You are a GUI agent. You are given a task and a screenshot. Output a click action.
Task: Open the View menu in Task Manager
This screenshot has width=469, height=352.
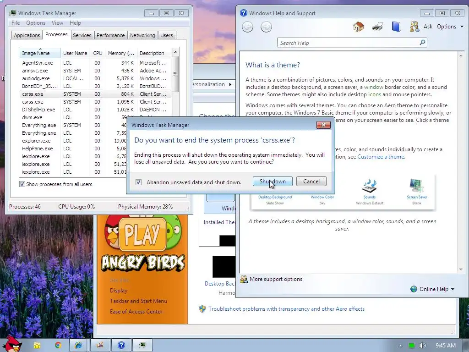[57, 23]
